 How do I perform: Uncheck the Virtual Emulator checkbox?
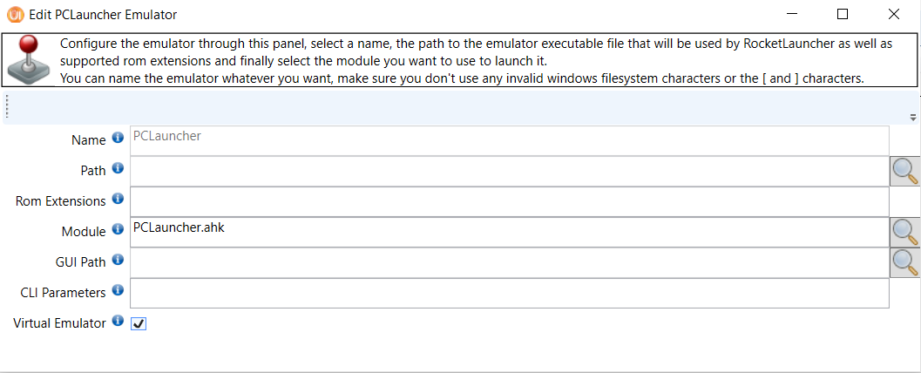(x=139, y=323)
